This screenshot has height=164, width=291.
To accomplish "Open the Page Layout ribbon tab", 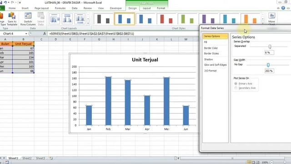I will coord(41,8).
